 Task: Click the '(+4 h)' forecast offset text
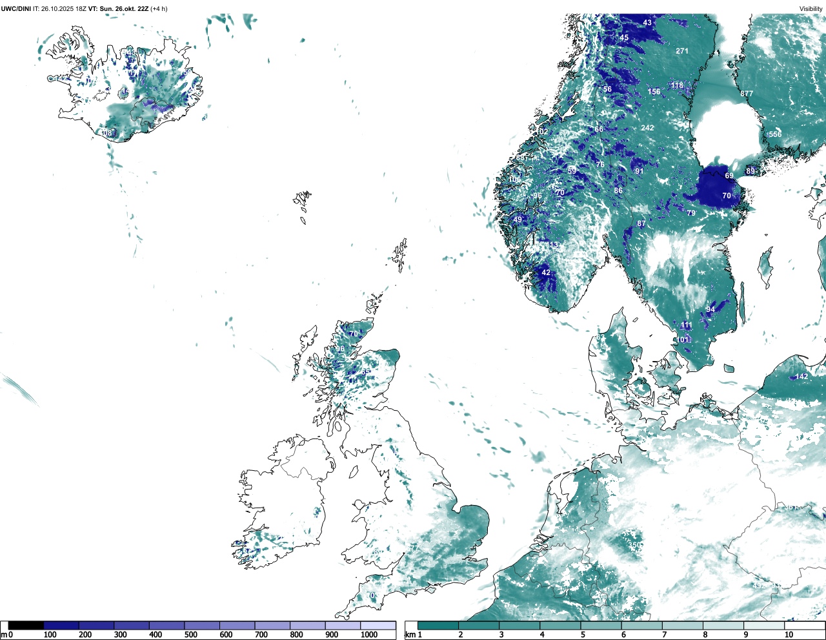click(x=159, y=8)
